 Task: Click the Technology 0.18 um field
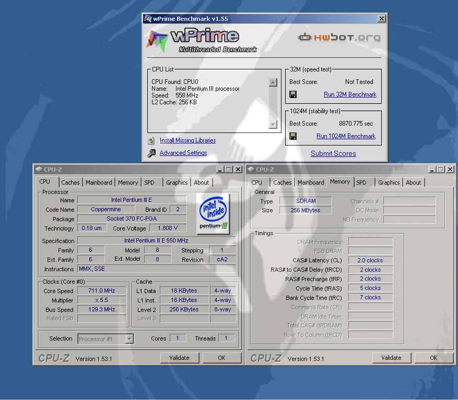pyautogui.click(x=92, y=228)
